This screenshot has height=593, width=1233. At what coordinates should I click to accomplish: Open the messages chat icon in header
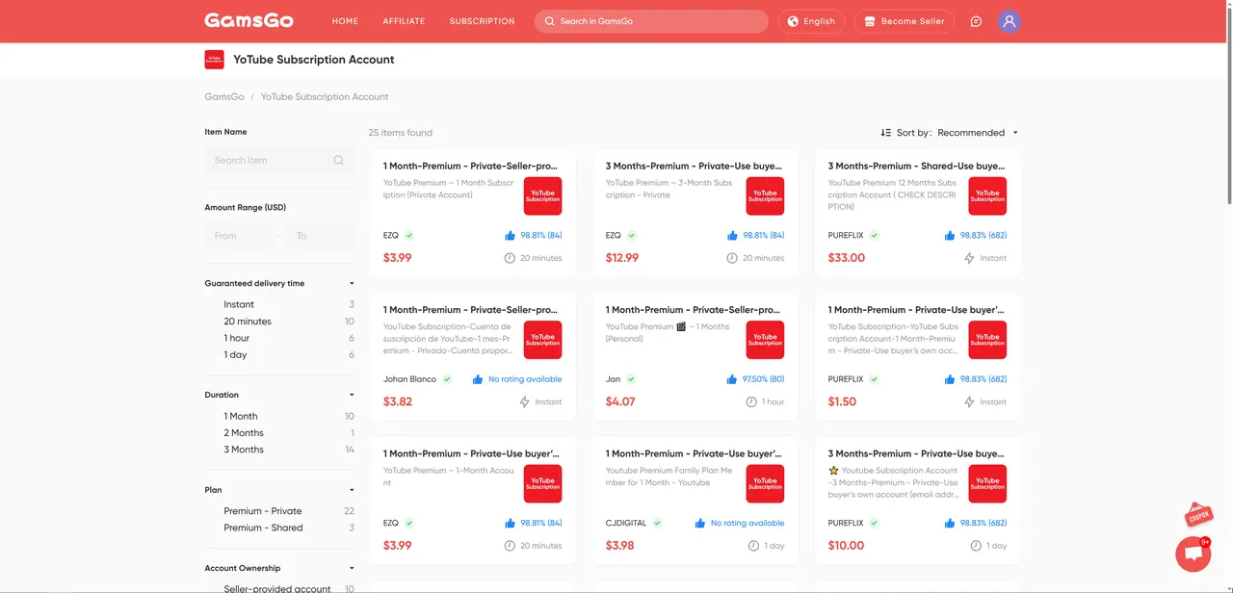976,21
